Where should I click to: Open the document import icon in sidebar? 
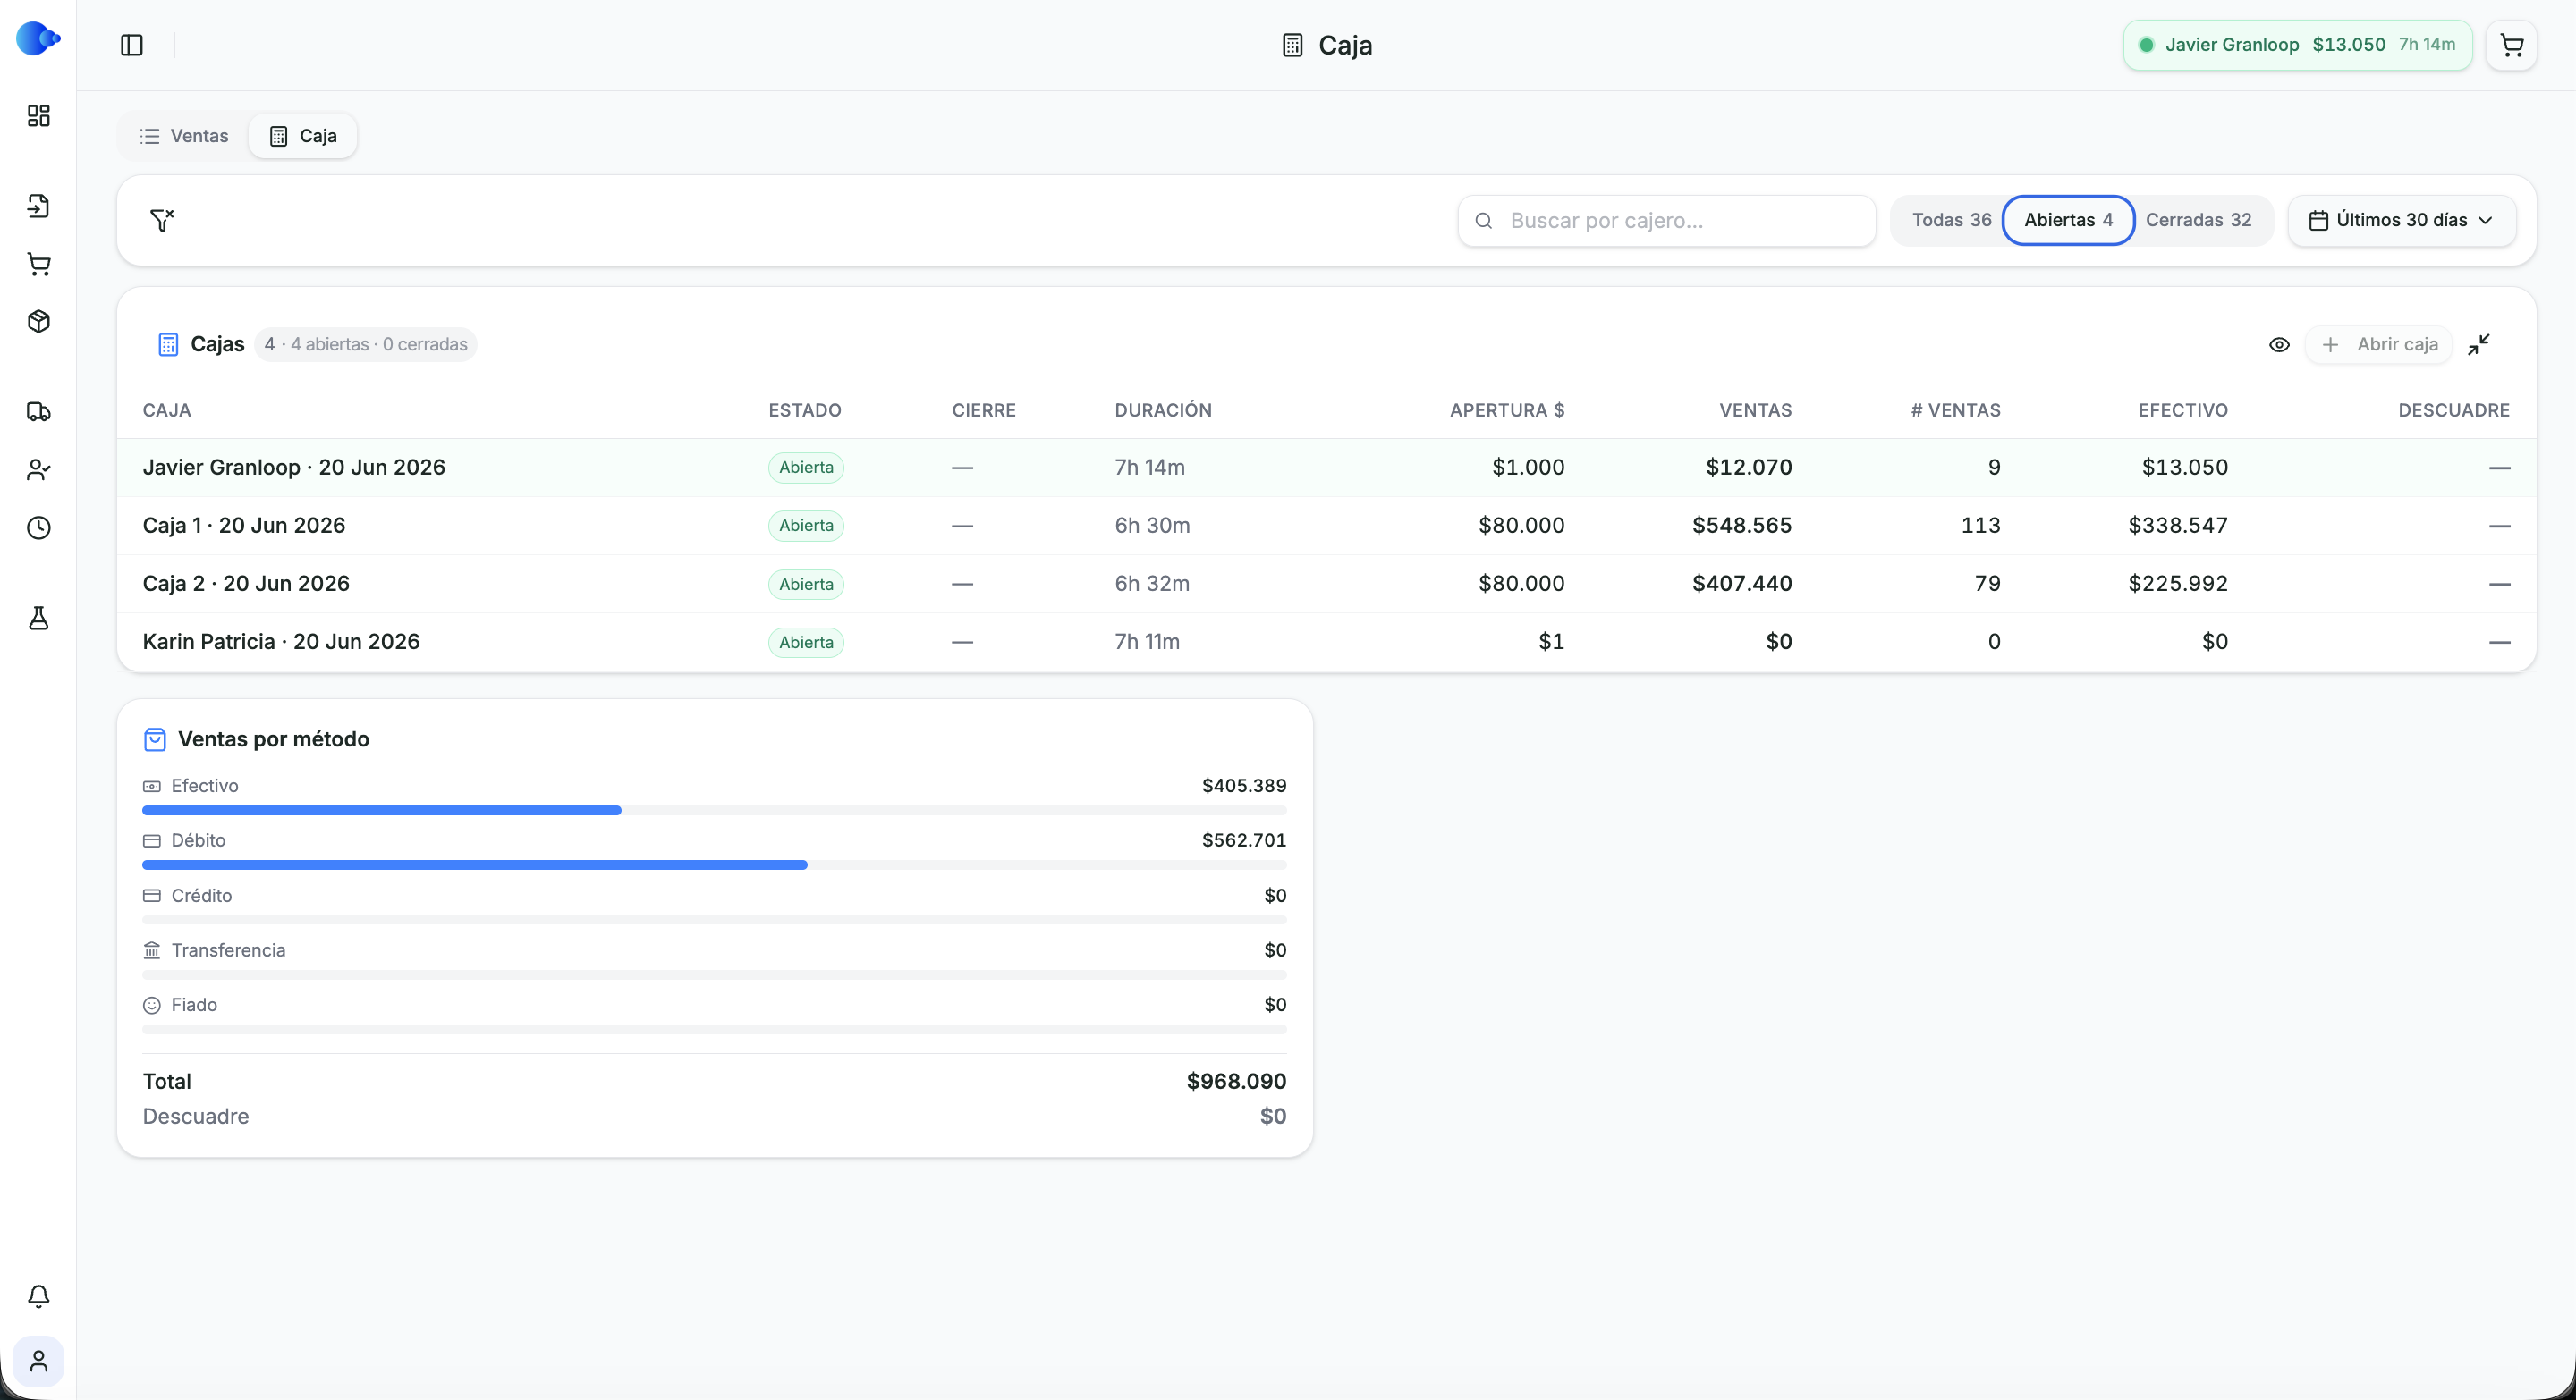click(x=38, y=206)
